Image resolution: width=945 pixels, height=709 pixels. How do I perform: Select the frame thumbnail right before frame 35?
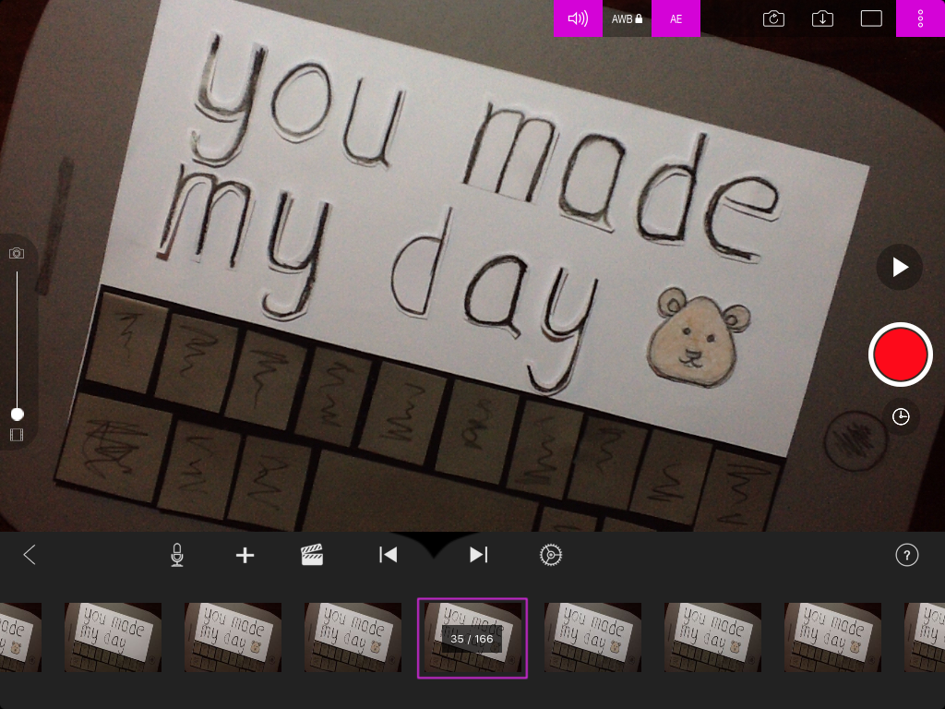pos(353,637)
